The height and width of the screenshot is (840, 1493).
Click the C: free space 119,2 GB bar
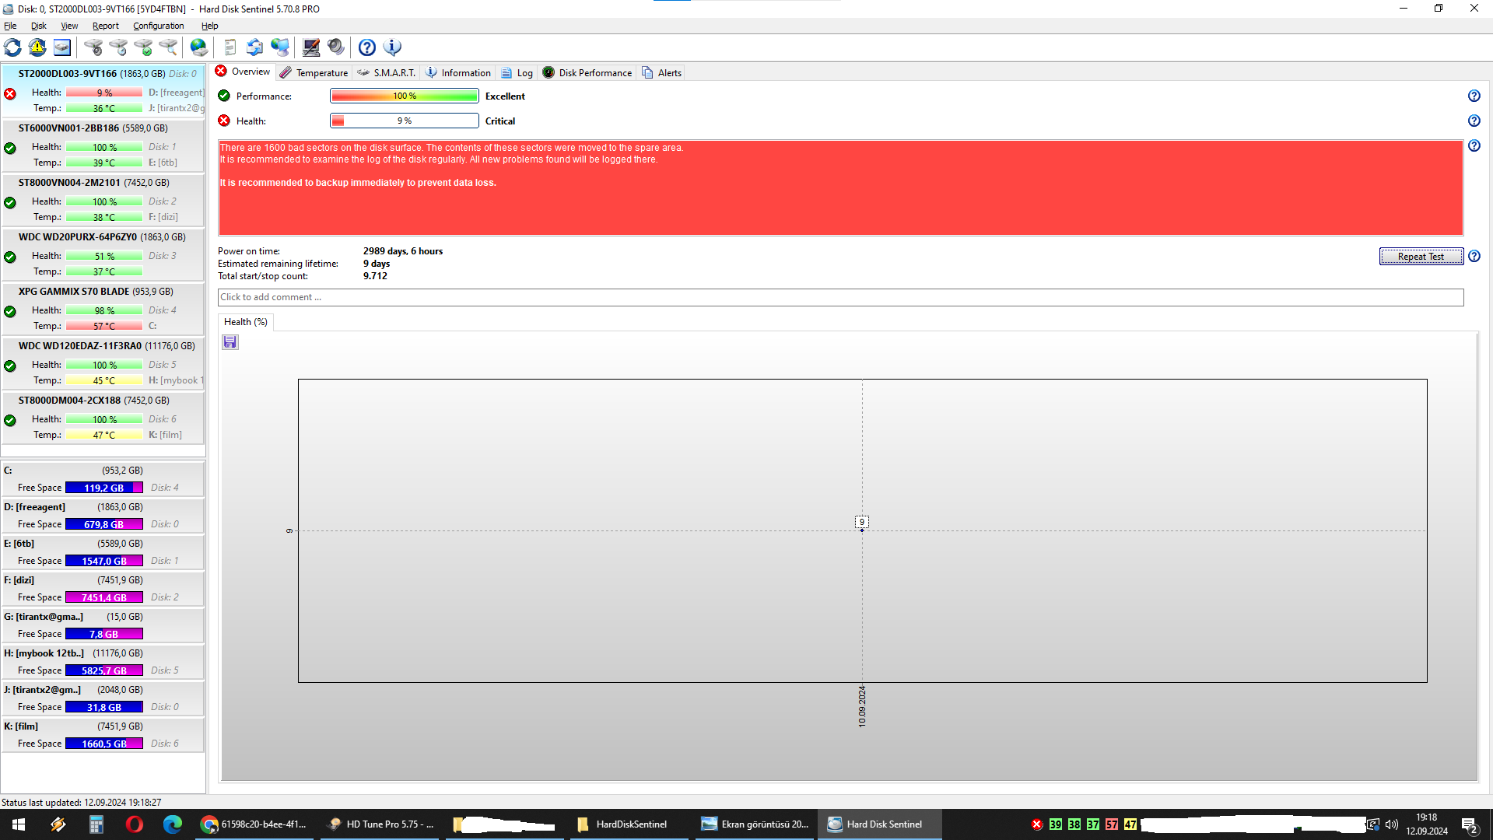pos(104,488)
